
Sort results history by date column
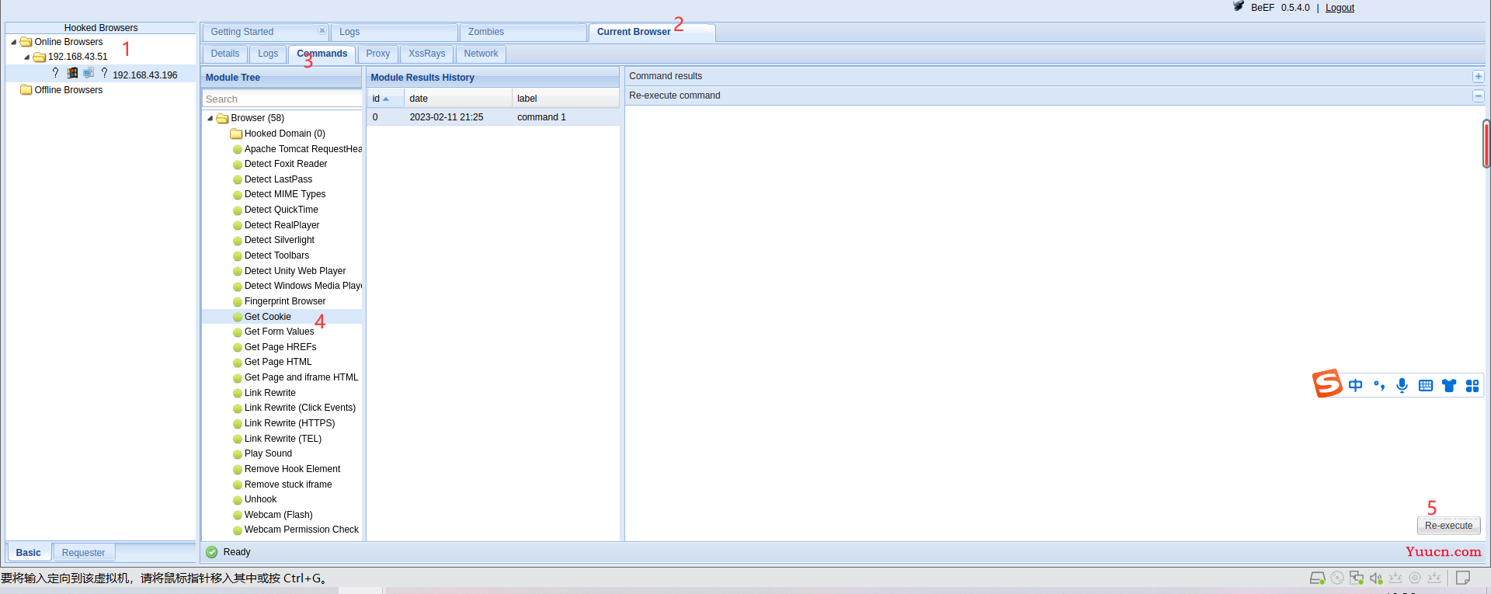(457, 99)
